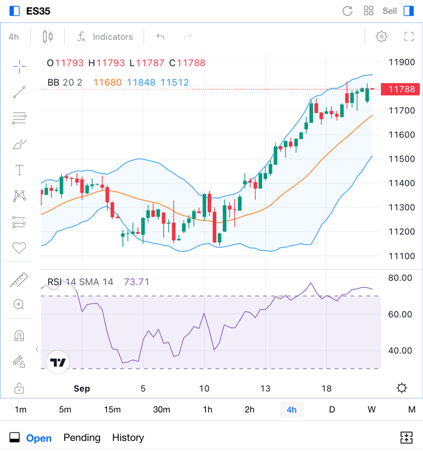The width and height of the screenshot is (423, 454).
Task: Open the 4h interval dropdown in toolbar
Action: coord(14,37)
